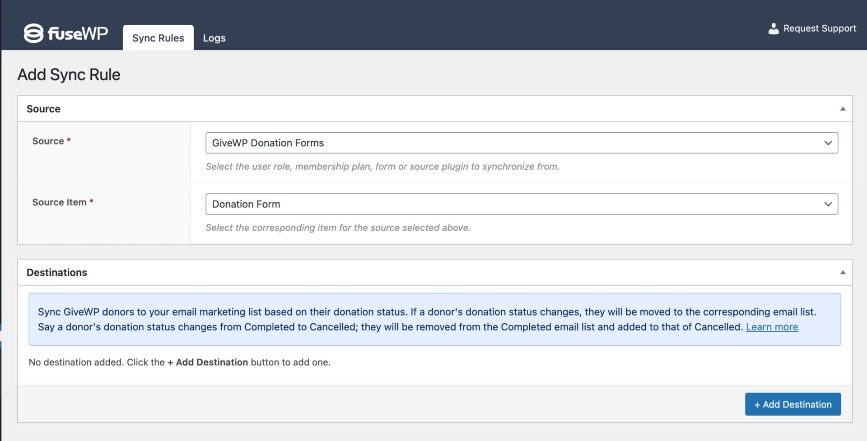Click the collapse arrow on the Source panel
Image resolution: width=867 pixels, height=441 pixels.
point(843,108)
